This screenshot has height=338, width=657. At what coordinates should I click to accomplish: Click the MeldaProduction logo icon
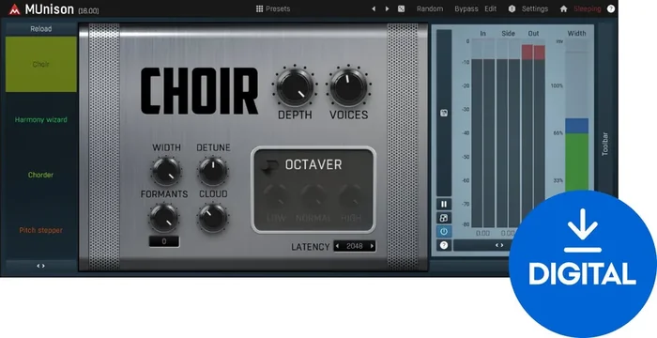pyautogui.click(x=14, y=9)
